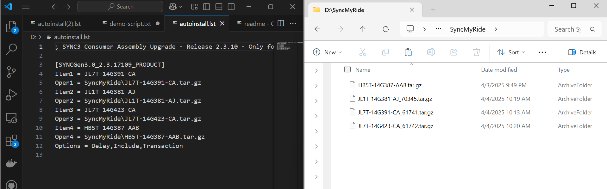The height and width of the screenshot is (189, 607).
Task: Open the Search view in VS Code
Action: click(12, 49)
